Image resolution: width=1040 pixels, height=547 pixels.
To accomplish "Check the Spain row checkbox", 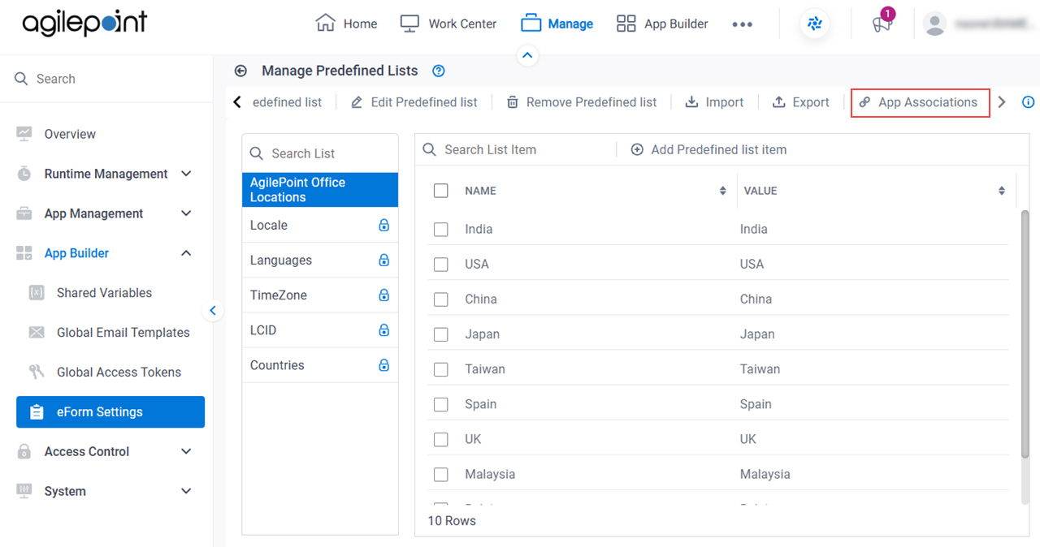I will tap(441, 404).
